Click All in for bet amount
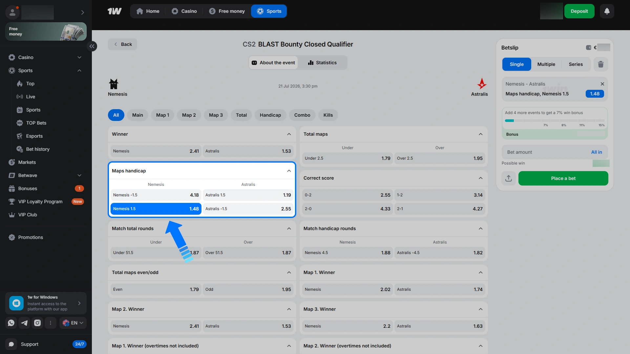 click(596, 152)
